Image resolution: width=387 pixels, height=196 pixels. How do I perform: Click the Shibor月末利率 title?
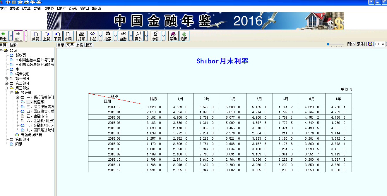click(222, 61)
